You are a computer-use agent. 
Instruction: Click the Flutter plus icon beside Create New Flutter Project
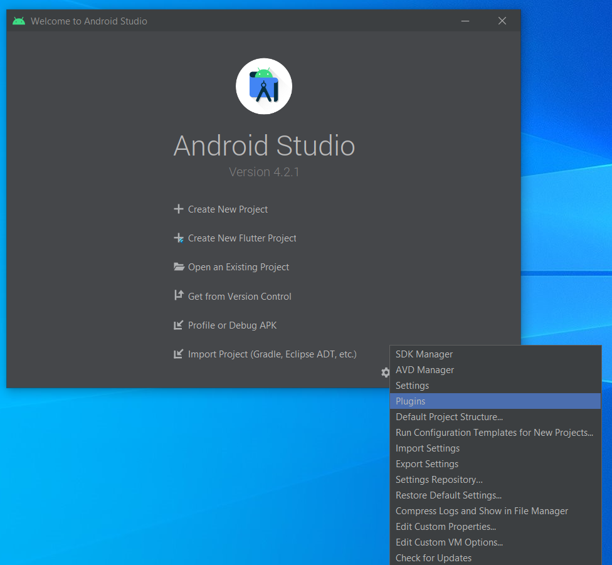(178, 238)
